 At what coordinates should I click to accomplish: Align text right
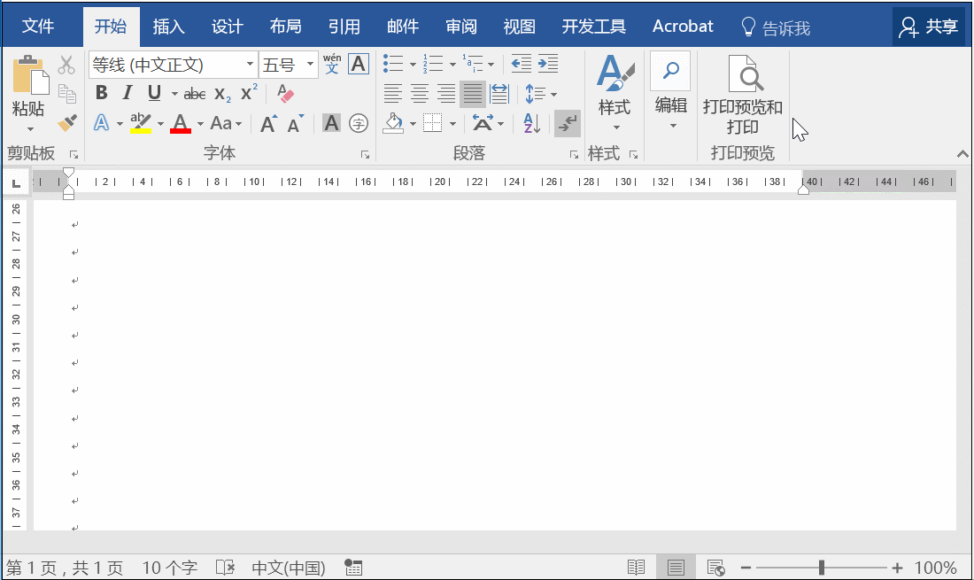pyautogui.click(x=446, y=94)
